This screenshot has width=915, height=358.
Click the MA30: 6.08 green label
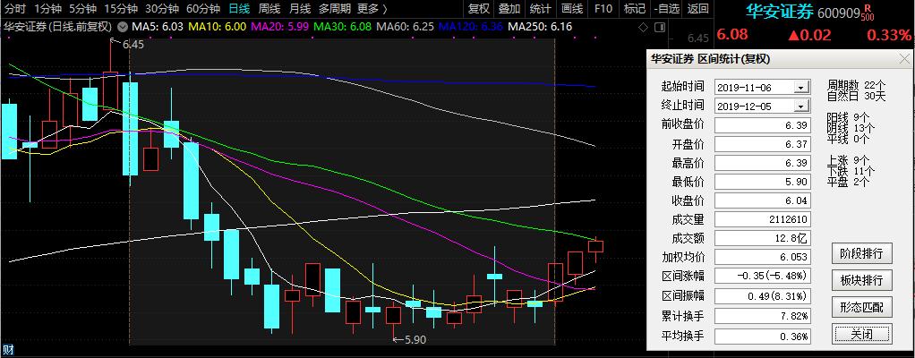[x=342, y=27]
